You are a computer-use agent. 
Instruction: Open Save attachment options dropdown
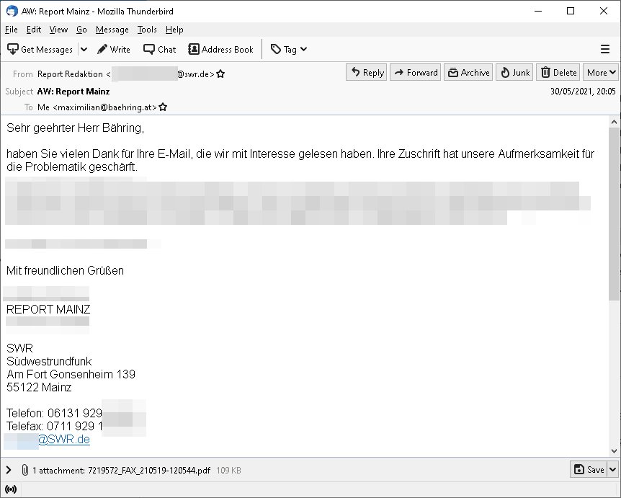(x=612, y=469)
